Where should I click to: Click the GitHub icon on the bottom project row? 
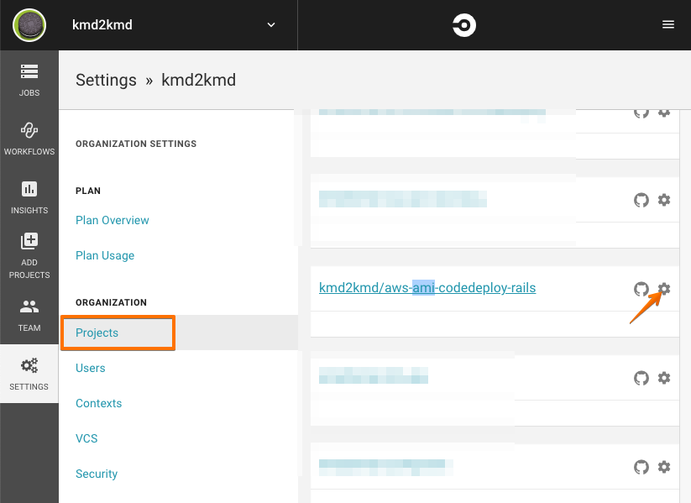641,467
